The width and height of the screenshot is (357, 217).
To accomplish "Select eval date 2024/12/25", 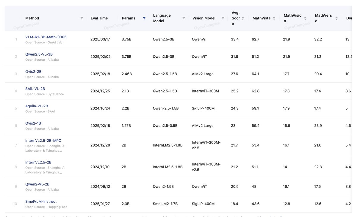I will tap(100, 91).
